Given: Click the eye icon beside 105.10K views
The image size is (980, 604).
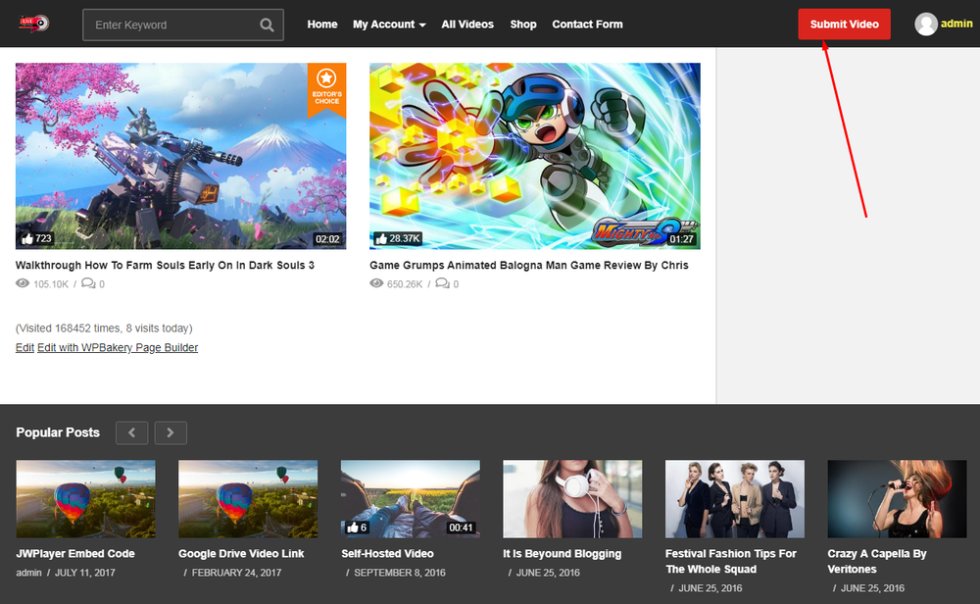Looking at the screenshot, I should coord(23,283).
